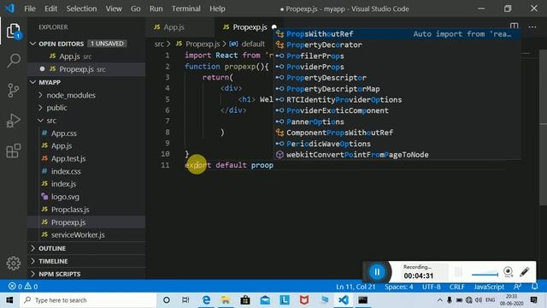This screenshot has height=308, width=547.
Task: Open the notifications bell in status bar
Action: [x=534, y=287]
